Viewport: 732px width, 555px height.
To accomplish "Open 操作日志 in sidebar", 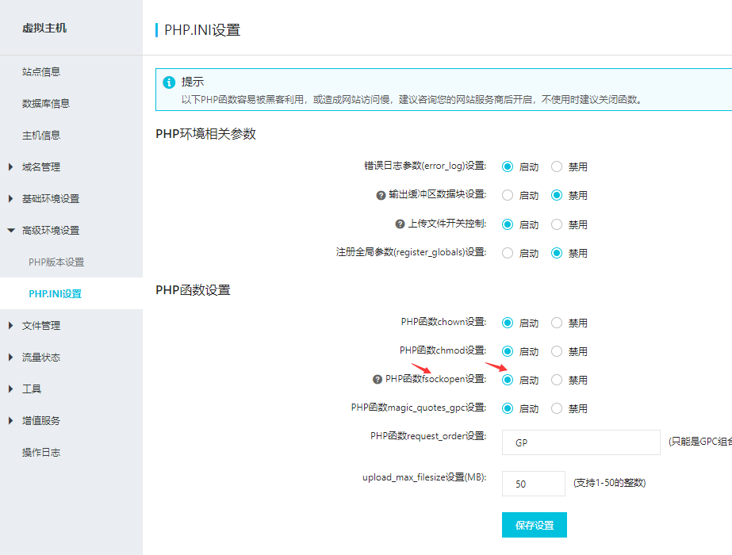I will (x=41, y=452).
